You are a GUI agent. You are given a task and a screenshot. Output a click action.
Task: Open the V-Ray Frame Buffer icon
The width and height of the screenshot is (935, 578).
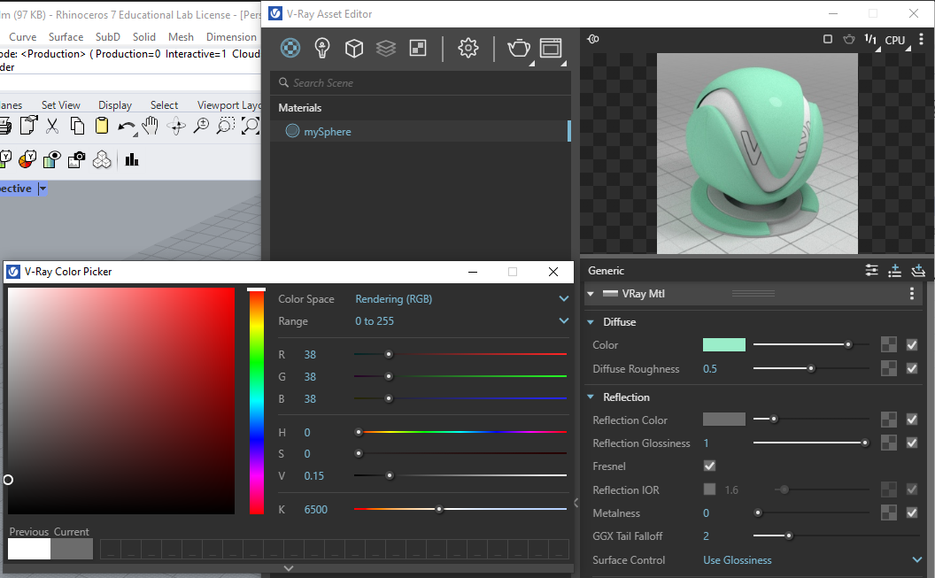pyautogui.click(x=551, y=48)
